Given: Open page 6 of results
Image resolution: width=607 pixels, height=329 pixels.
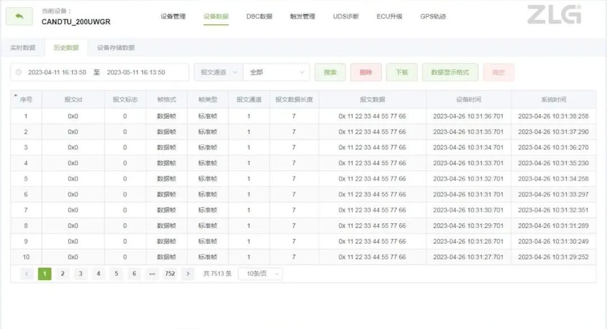Looking at the screenshot, I should coord(134,274).
